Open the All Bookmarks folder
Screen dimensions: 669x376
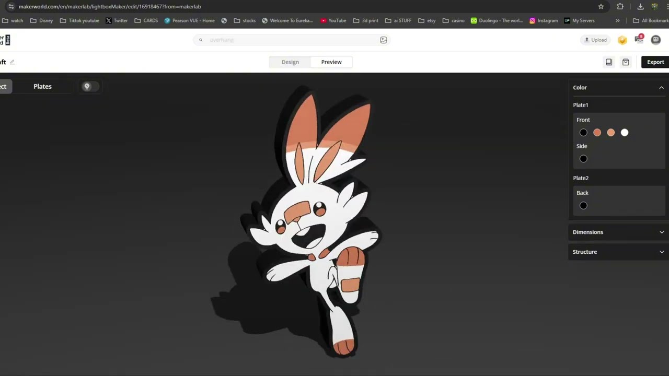650,20
